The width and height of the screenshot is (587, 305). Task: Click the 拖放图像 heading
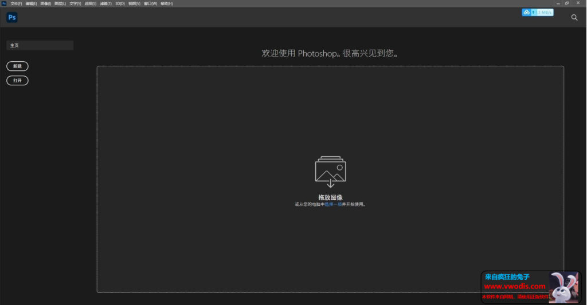pos(331,197)
